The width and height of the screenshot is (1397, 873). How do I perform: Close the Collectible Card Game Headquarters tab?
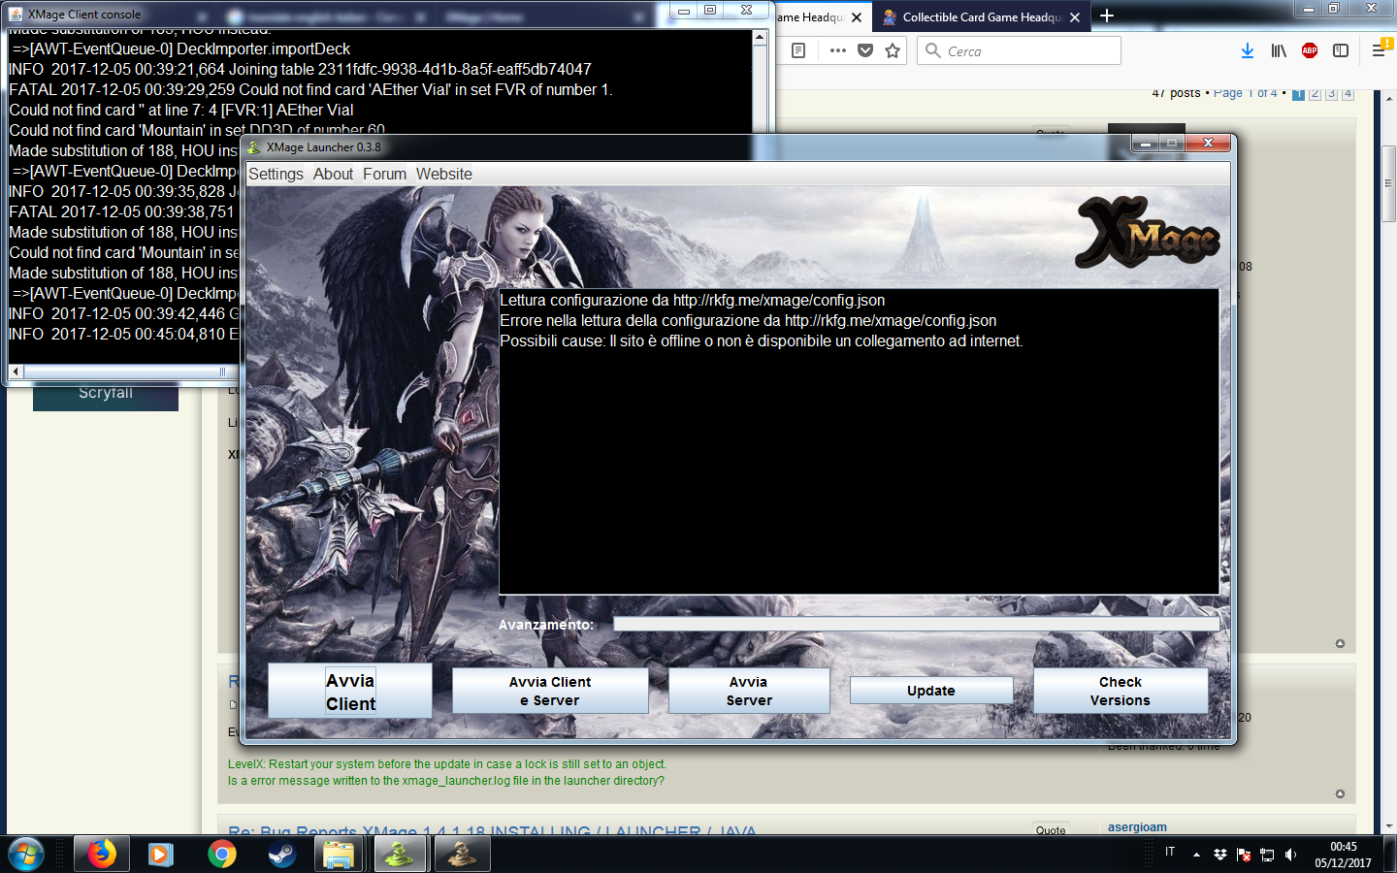coord(1075,17)
